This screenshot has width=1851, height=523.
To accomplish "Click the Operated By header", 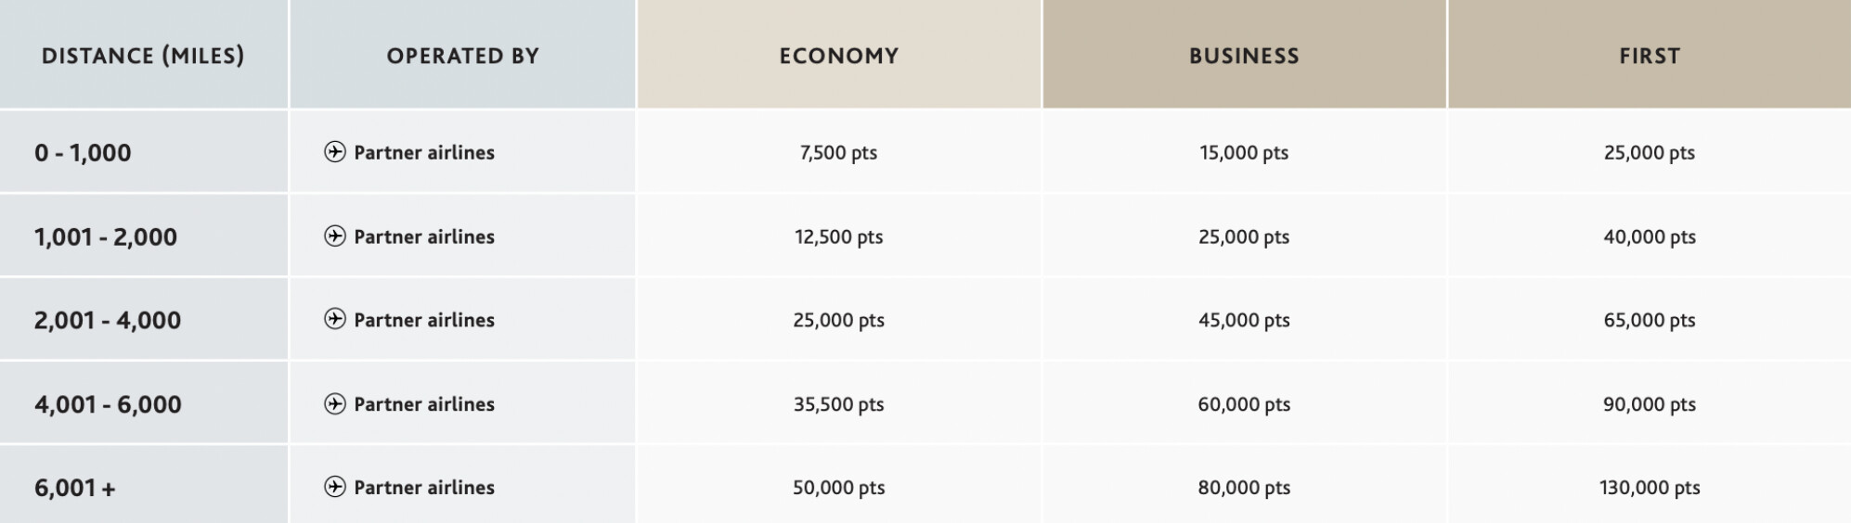I will tap(462, 56).
